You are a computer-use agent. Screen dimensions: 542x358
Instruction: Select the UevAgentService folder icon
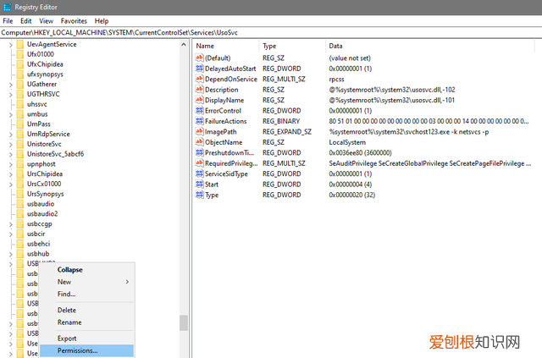(x=20, y=45)
